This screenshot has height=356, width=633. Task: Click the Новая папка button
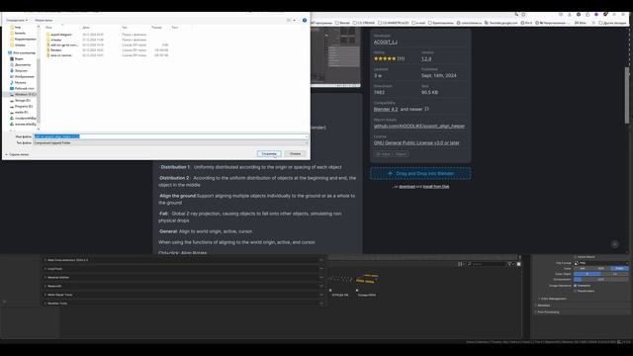tap(44, 20)
